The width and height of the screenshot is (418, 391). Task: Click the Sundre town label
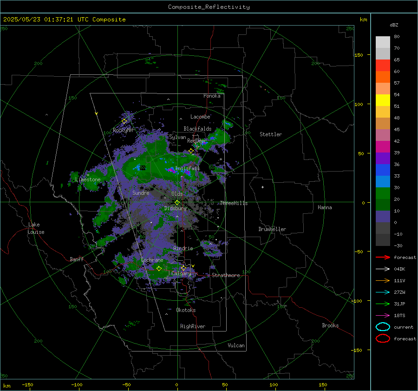tap(141, 192)
